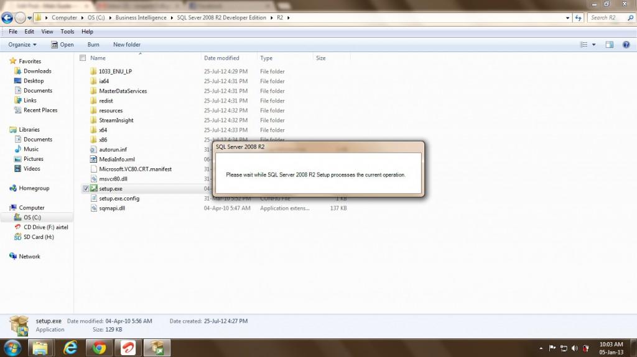The image size is (637, 357).
Task: Open Explorer help question-mark icon
Action: 626,45
